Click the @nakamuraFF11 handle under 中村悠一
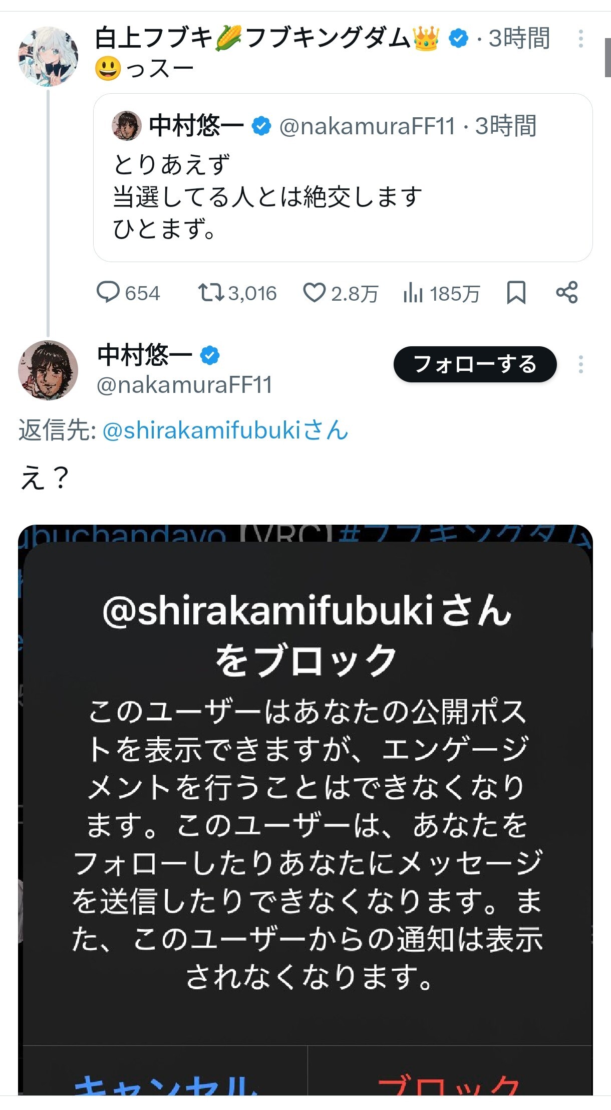 (184, 385)
